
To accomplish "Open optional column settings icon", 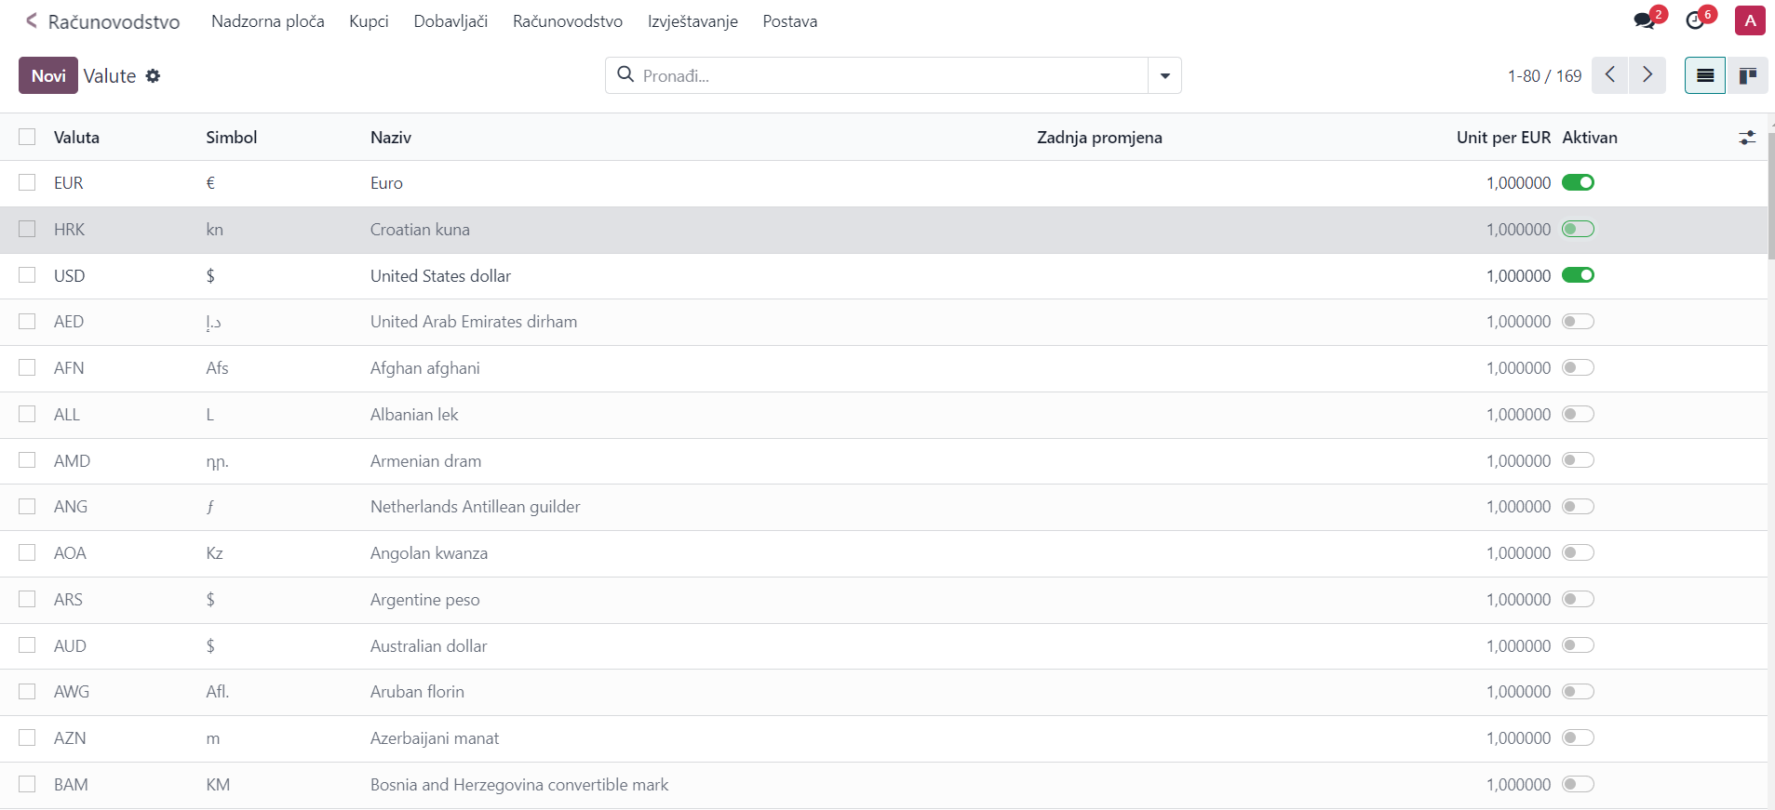I will pyautogui.click(x=1746, y=138).
